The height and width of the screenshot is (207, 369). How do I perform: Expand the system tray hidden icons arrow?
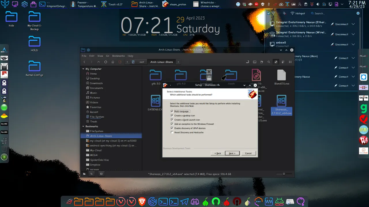342,4
